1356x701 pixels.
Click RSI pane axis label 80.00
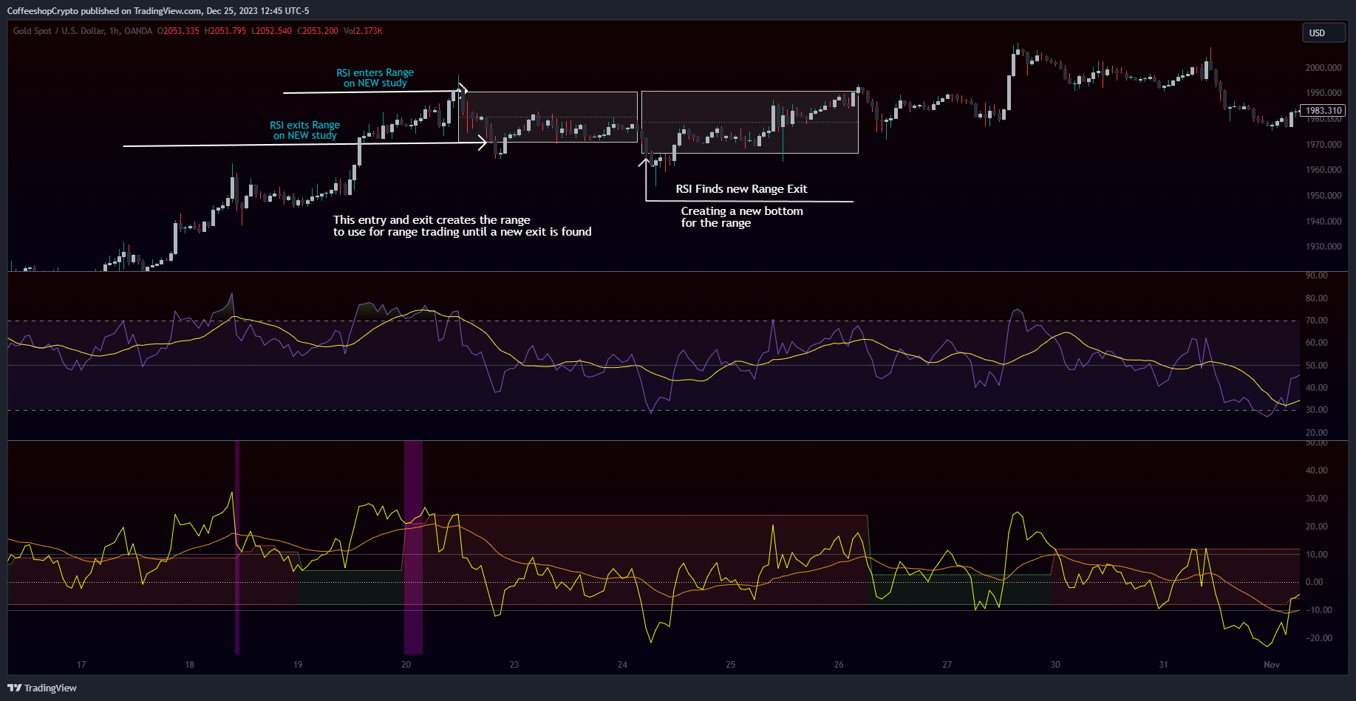point(1317,298)
